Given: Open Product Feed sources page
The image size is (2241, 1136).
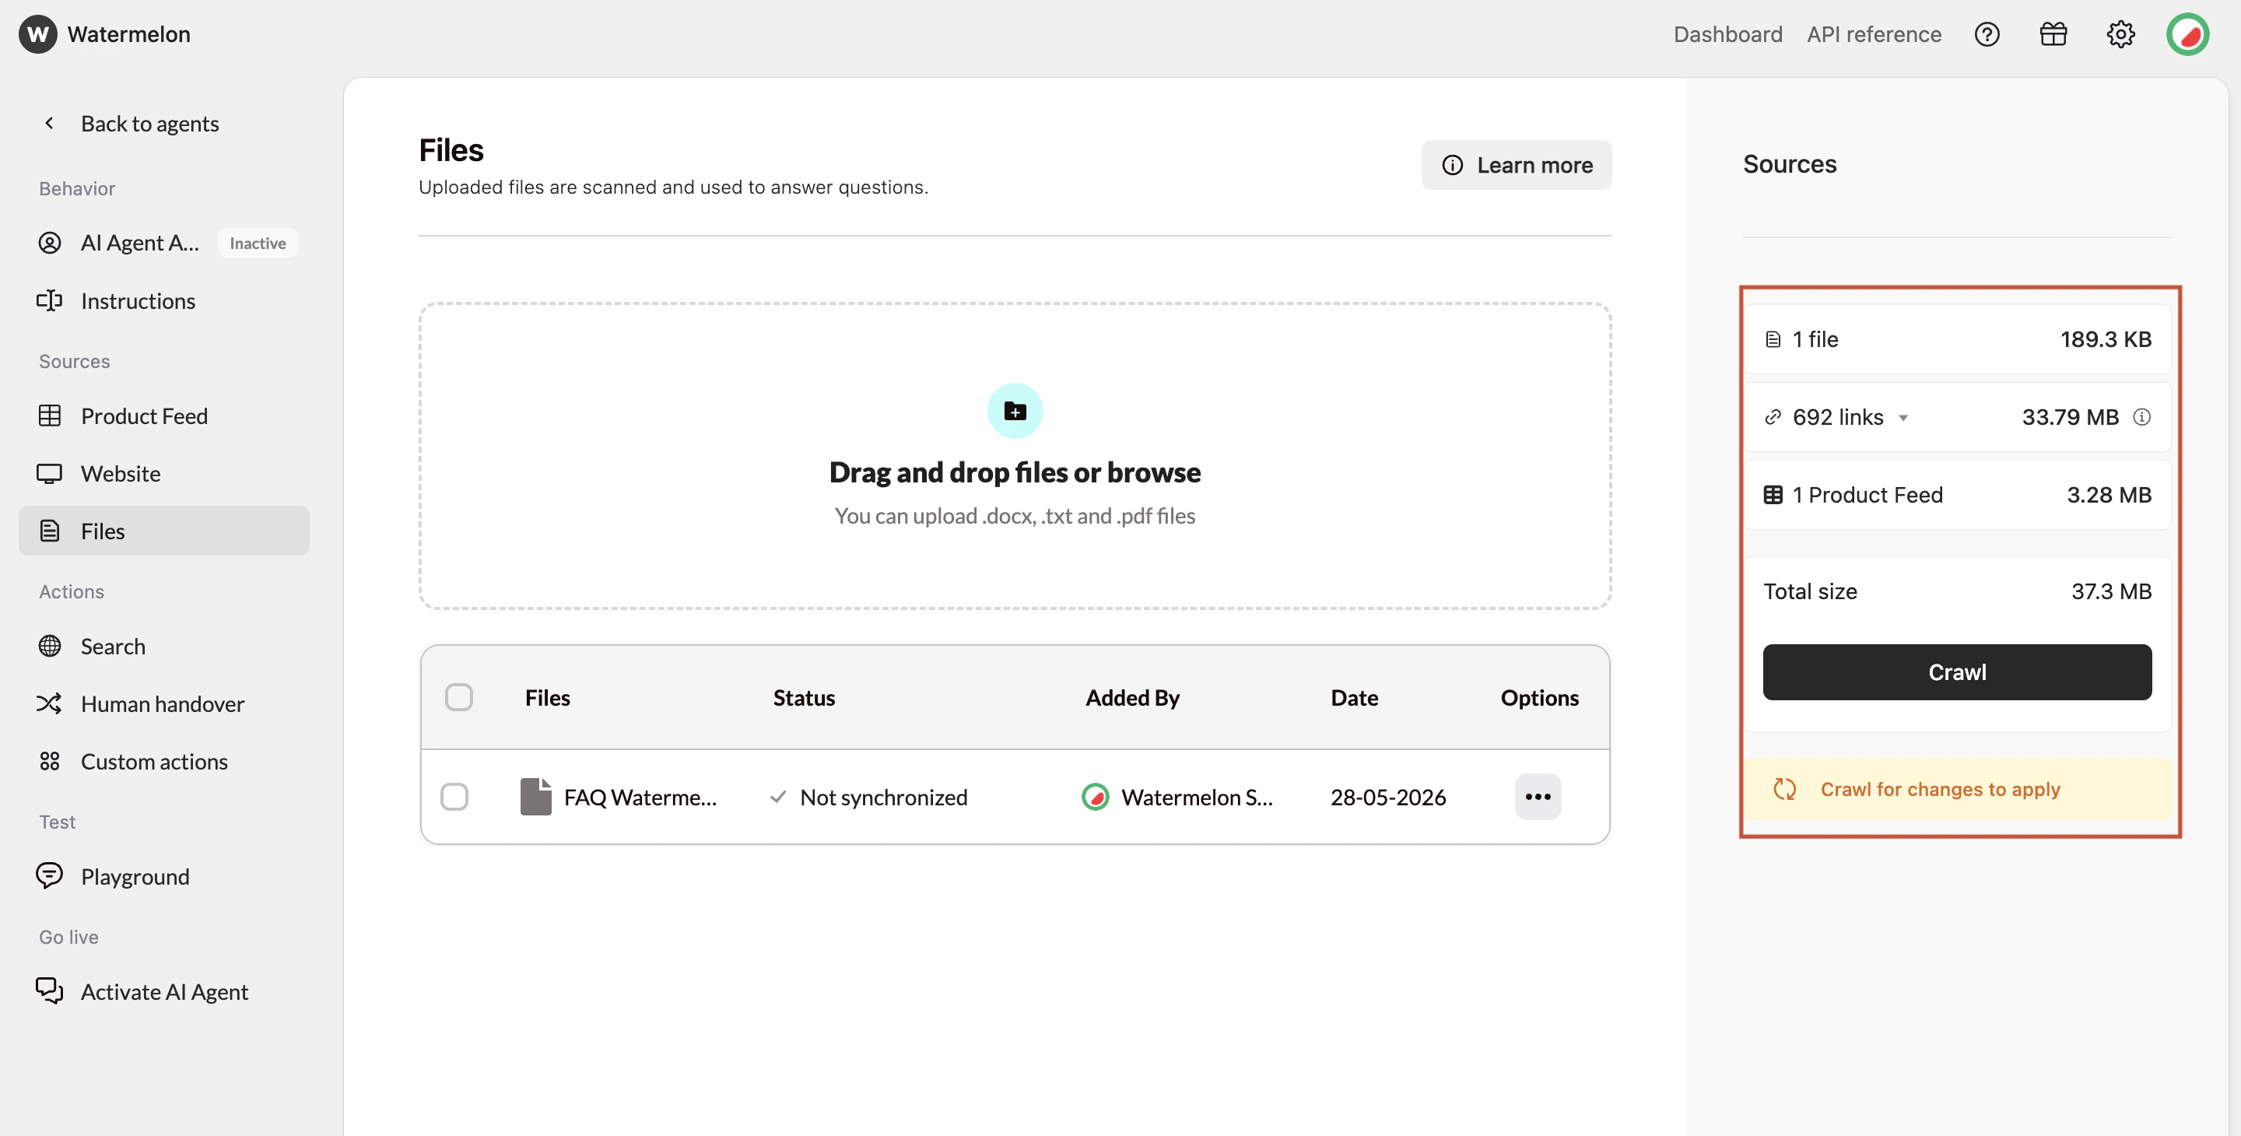Looking at the screenshot, I should click(164, 415).
